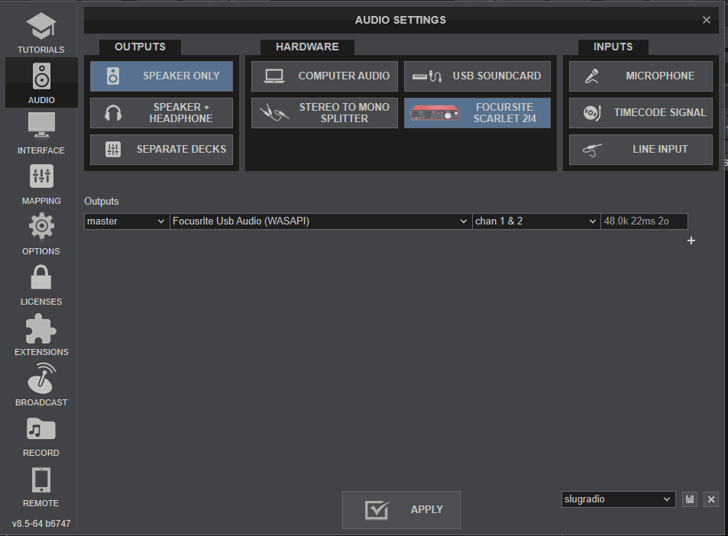The width and height of the screenshot is (728, 536).
Task: Open the chan 1 & 2 channel dropdown
Action: (x=535, y=221)
